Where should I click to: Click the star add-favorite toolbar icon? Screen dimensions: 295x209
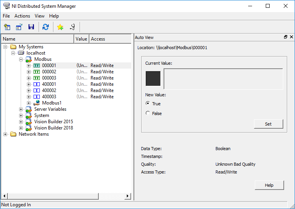(x=60, y=27)
